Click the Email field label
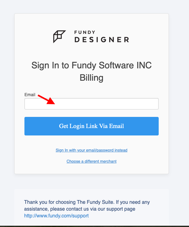Screen dimensions: 189x227 pos(30,95)
